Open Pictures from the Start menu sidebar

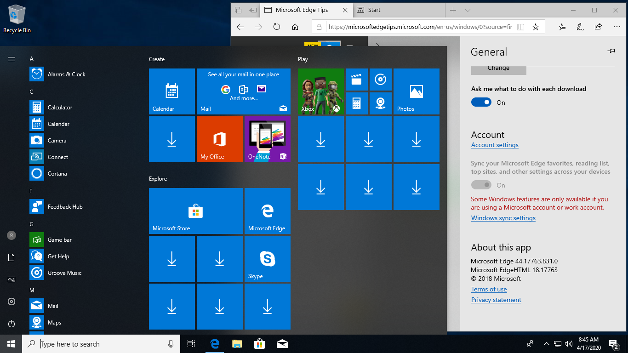(x=11, y=279)
